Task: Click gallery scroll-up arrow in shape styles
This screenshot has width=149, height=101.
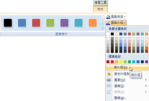Action: pos(103,18)
